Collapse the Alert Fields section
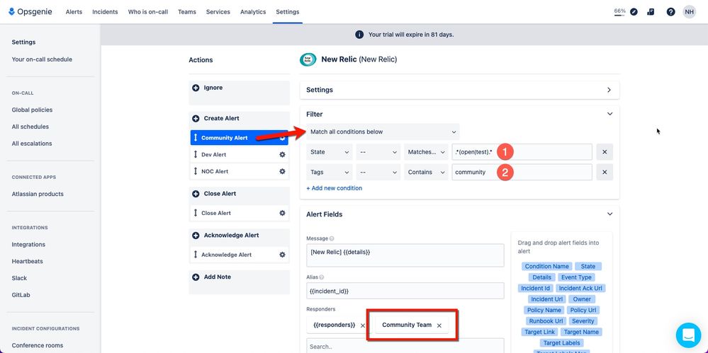Image resolution: width=708 pixels, height=353 pixels. [609, 214]
